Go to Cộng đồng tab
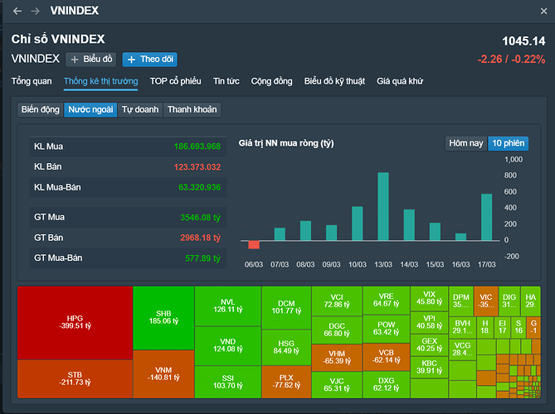This screenshot has height=414, width=555. click(x=271, y=81)
